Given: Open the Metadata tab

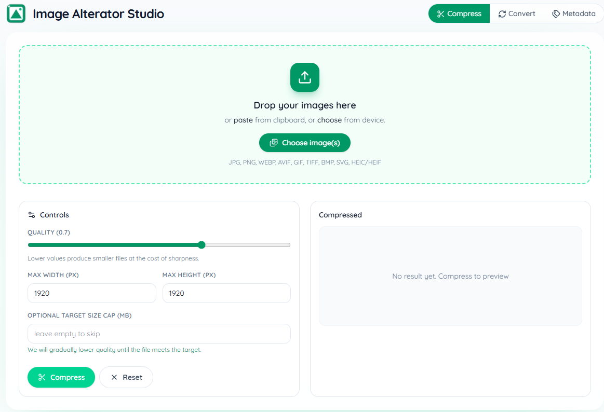Looking at the screenshot, I should tap(573, 13).
